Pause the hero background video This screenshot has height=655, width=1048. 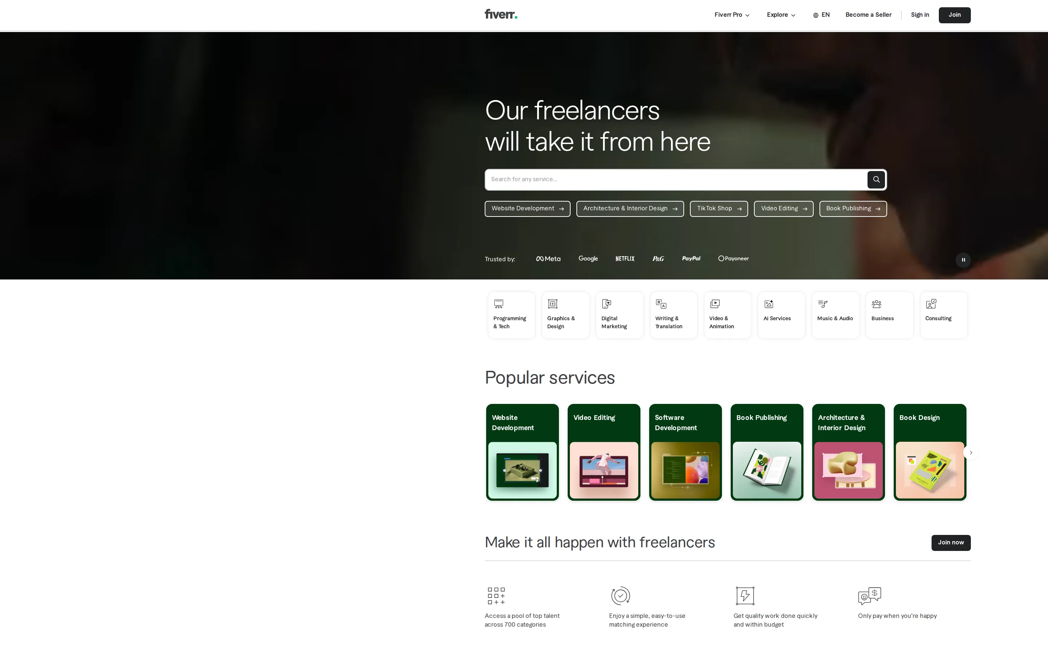tap(963, 260)
